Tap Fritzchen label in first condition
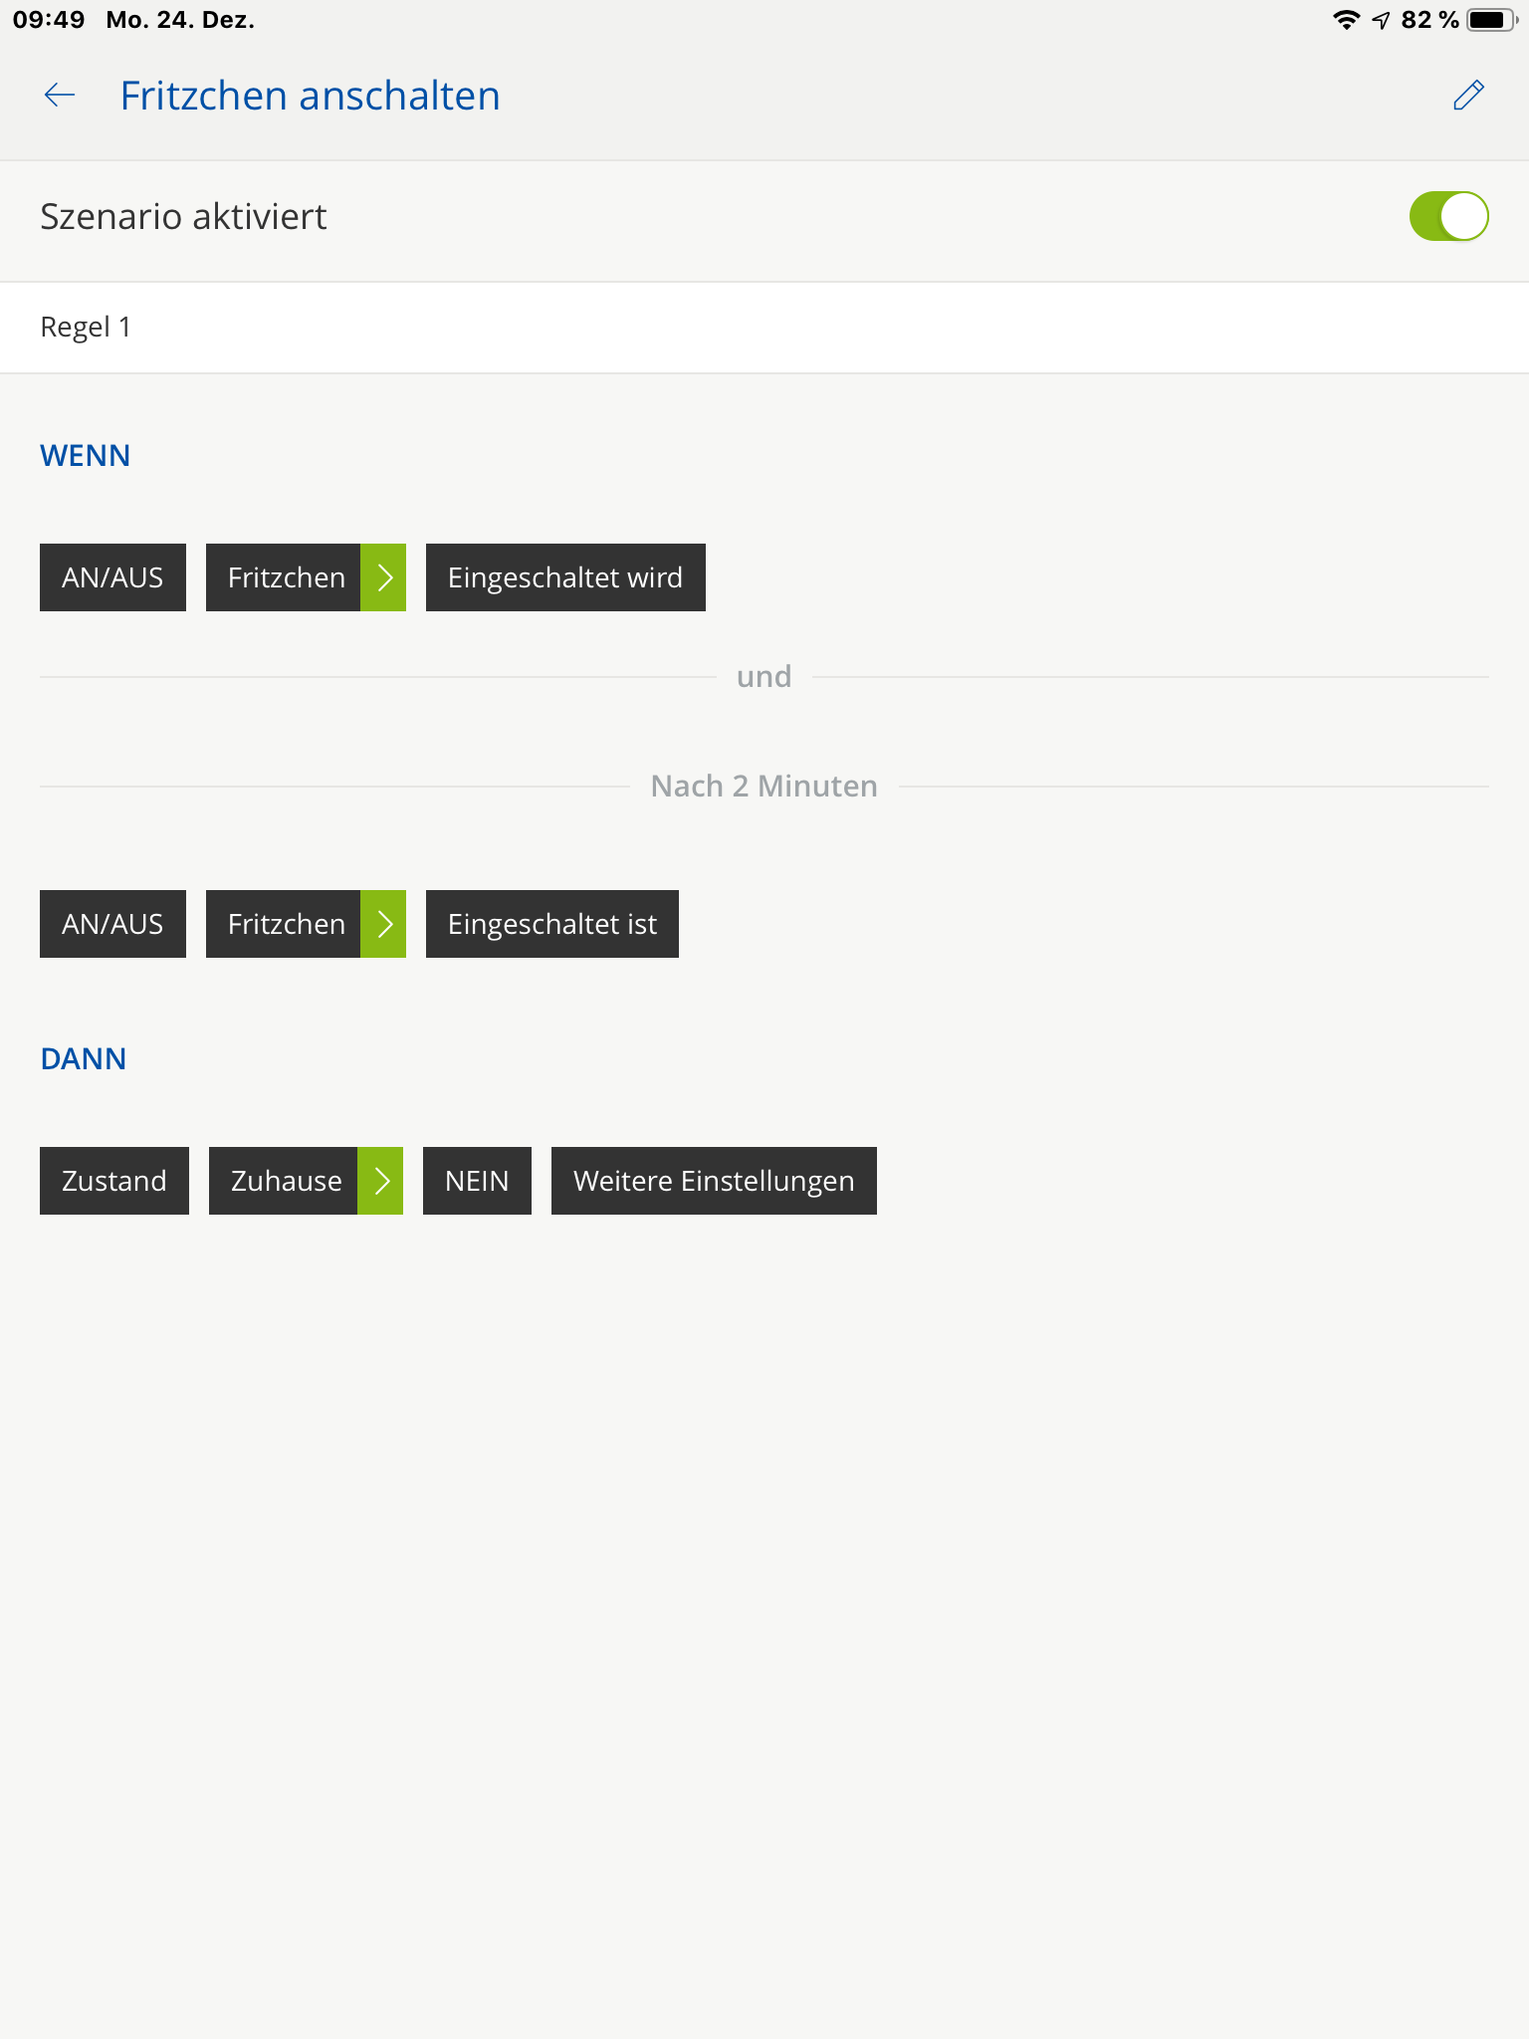Image resolution: width=1529 pixels, height=2039 pixels. coord(284,577)
